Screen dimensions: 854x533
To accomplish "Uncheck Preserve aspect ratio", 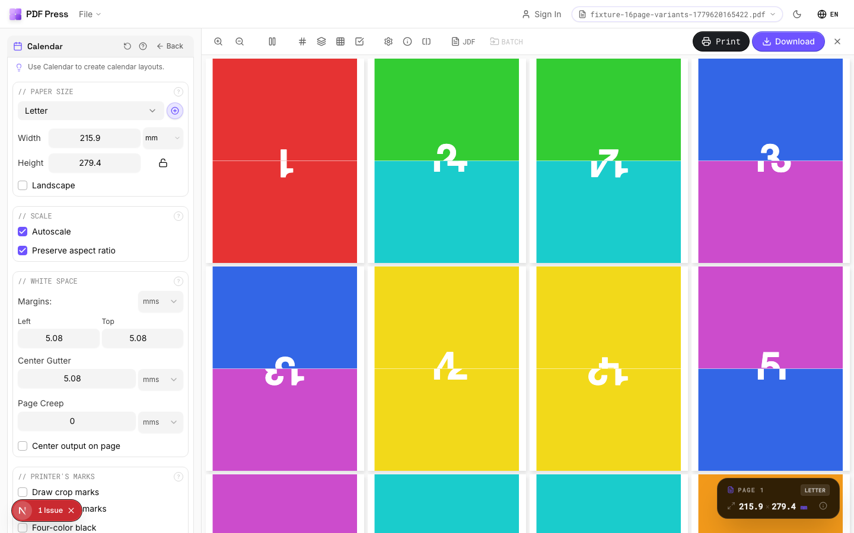I will (23, 251).
